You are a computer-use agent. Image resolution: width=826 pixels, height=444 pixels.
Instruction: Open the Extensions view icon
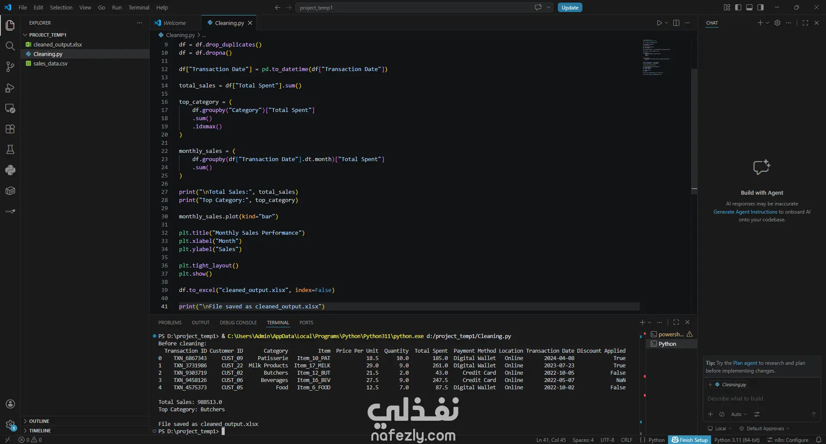click(x=10, y=129)
